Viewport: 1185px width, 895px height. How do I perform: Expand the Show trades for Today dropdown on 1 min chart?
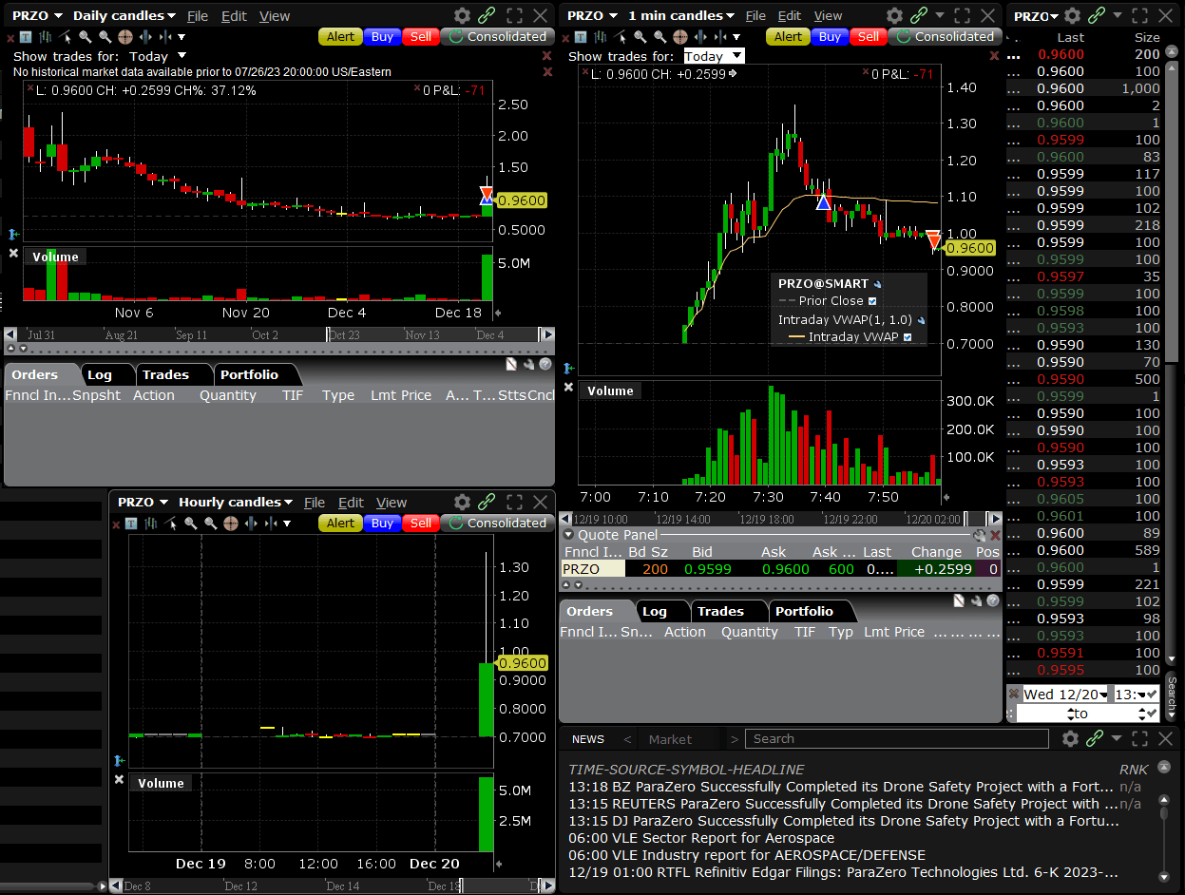click(x=713, y=56)
